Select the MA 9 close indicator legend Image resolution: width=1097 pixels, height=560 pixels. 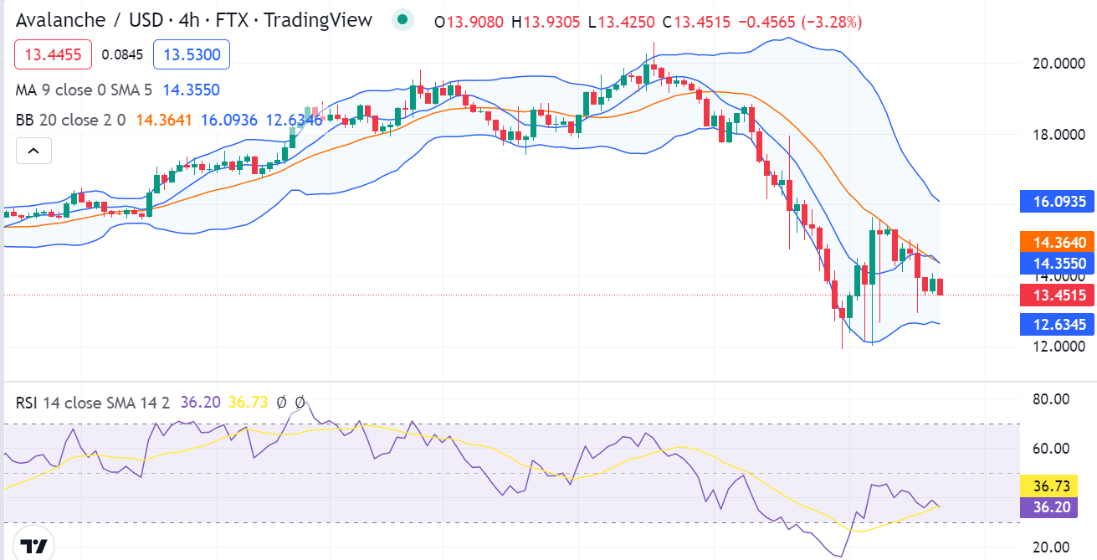point(84,89)
